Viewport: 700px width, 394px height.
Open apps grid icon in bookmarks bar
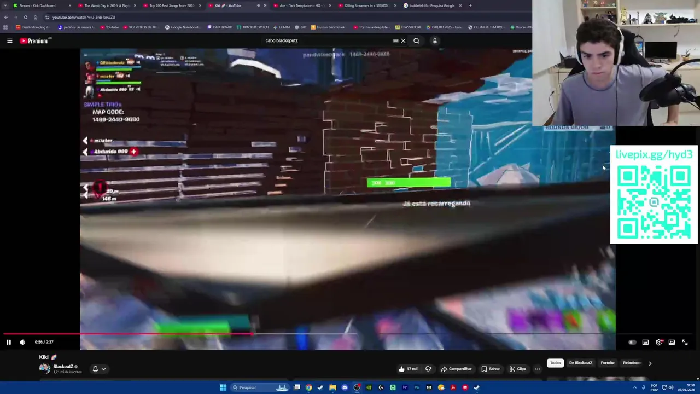5,27
